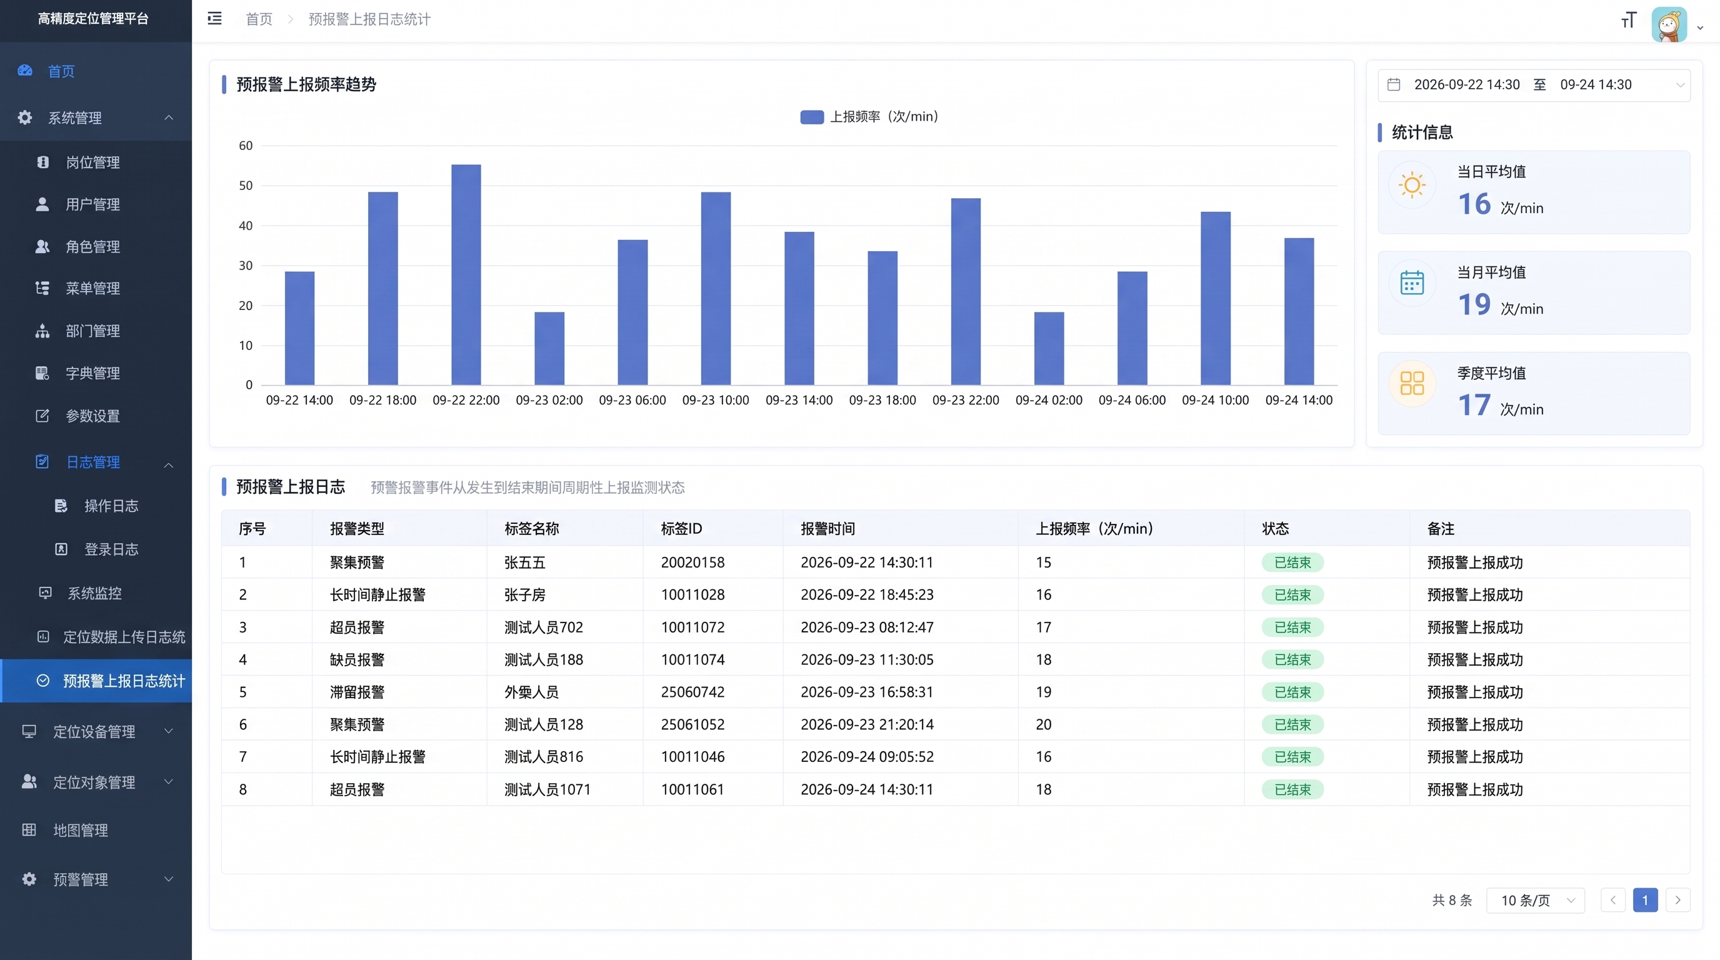1720x960 pixels.
Task: Click the 角色管理 people icon
Action: pos(42,246)
